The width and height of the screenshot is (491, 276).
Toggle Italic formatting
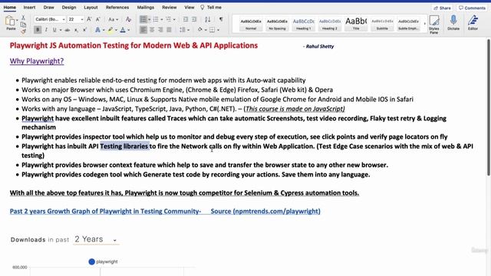(46, 30)
